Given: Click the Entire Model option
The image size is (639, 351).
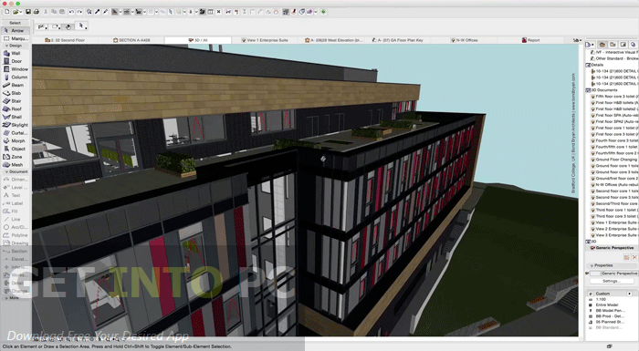Looking at the screenshot, I should (607, 305).
